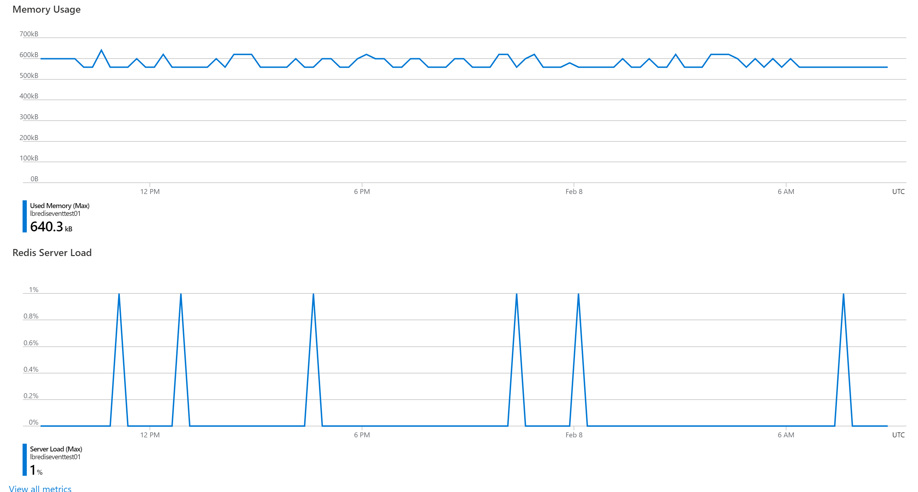This screenshot has height=492, width=918.
Task: Click the 12 PM tick on Memory Usage chart
Action: (150, 192)
